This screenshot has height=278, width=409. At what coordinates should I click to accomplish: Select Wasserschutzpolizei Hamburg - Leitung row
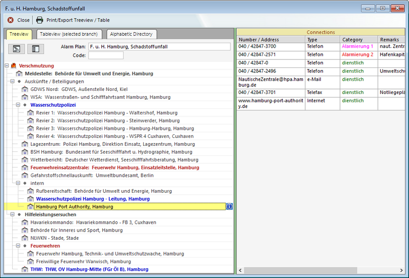(93, 199)
